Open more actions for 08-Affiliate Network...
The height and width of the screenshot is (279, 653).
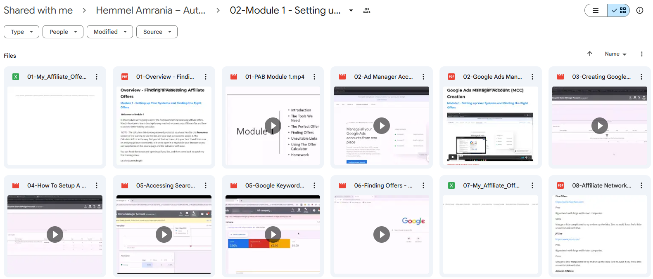click(x=641, y=185)
